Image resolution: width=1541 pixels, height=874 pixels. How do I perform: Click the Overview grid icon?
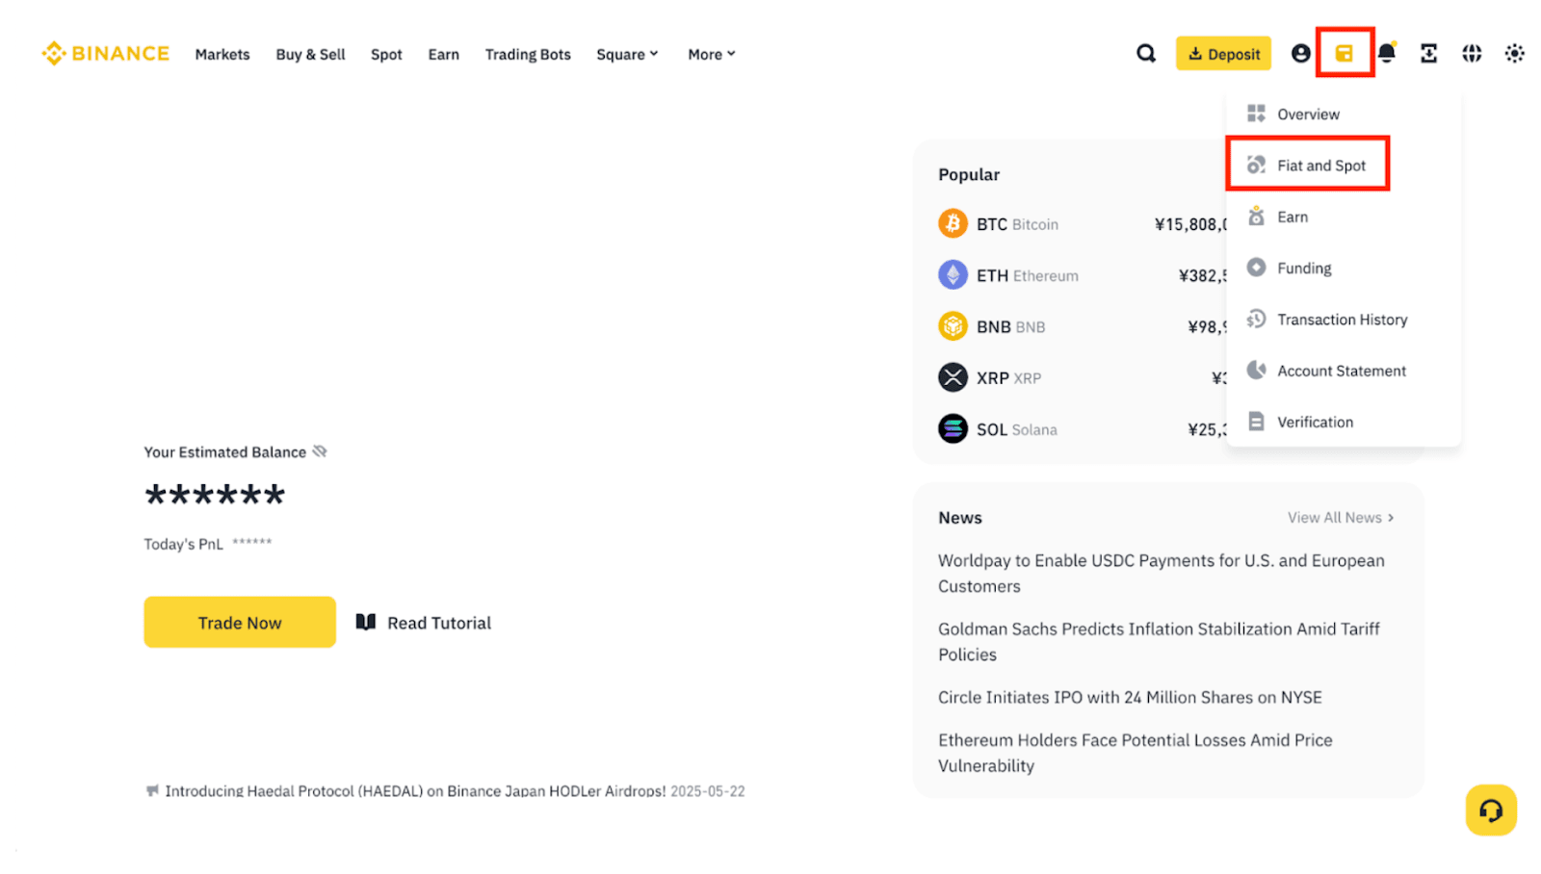pyautogui.click(x=1256, y=114)
